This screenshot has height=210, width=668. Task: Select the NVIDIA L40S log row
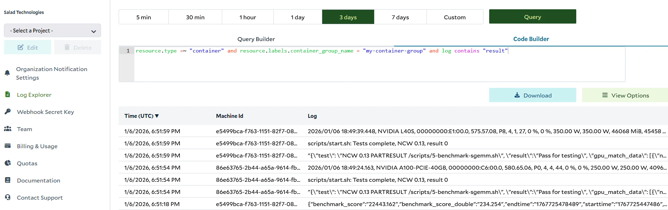coord(393,131)
